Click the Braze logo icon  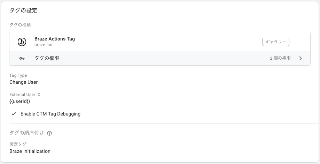[x=22, y=42]
